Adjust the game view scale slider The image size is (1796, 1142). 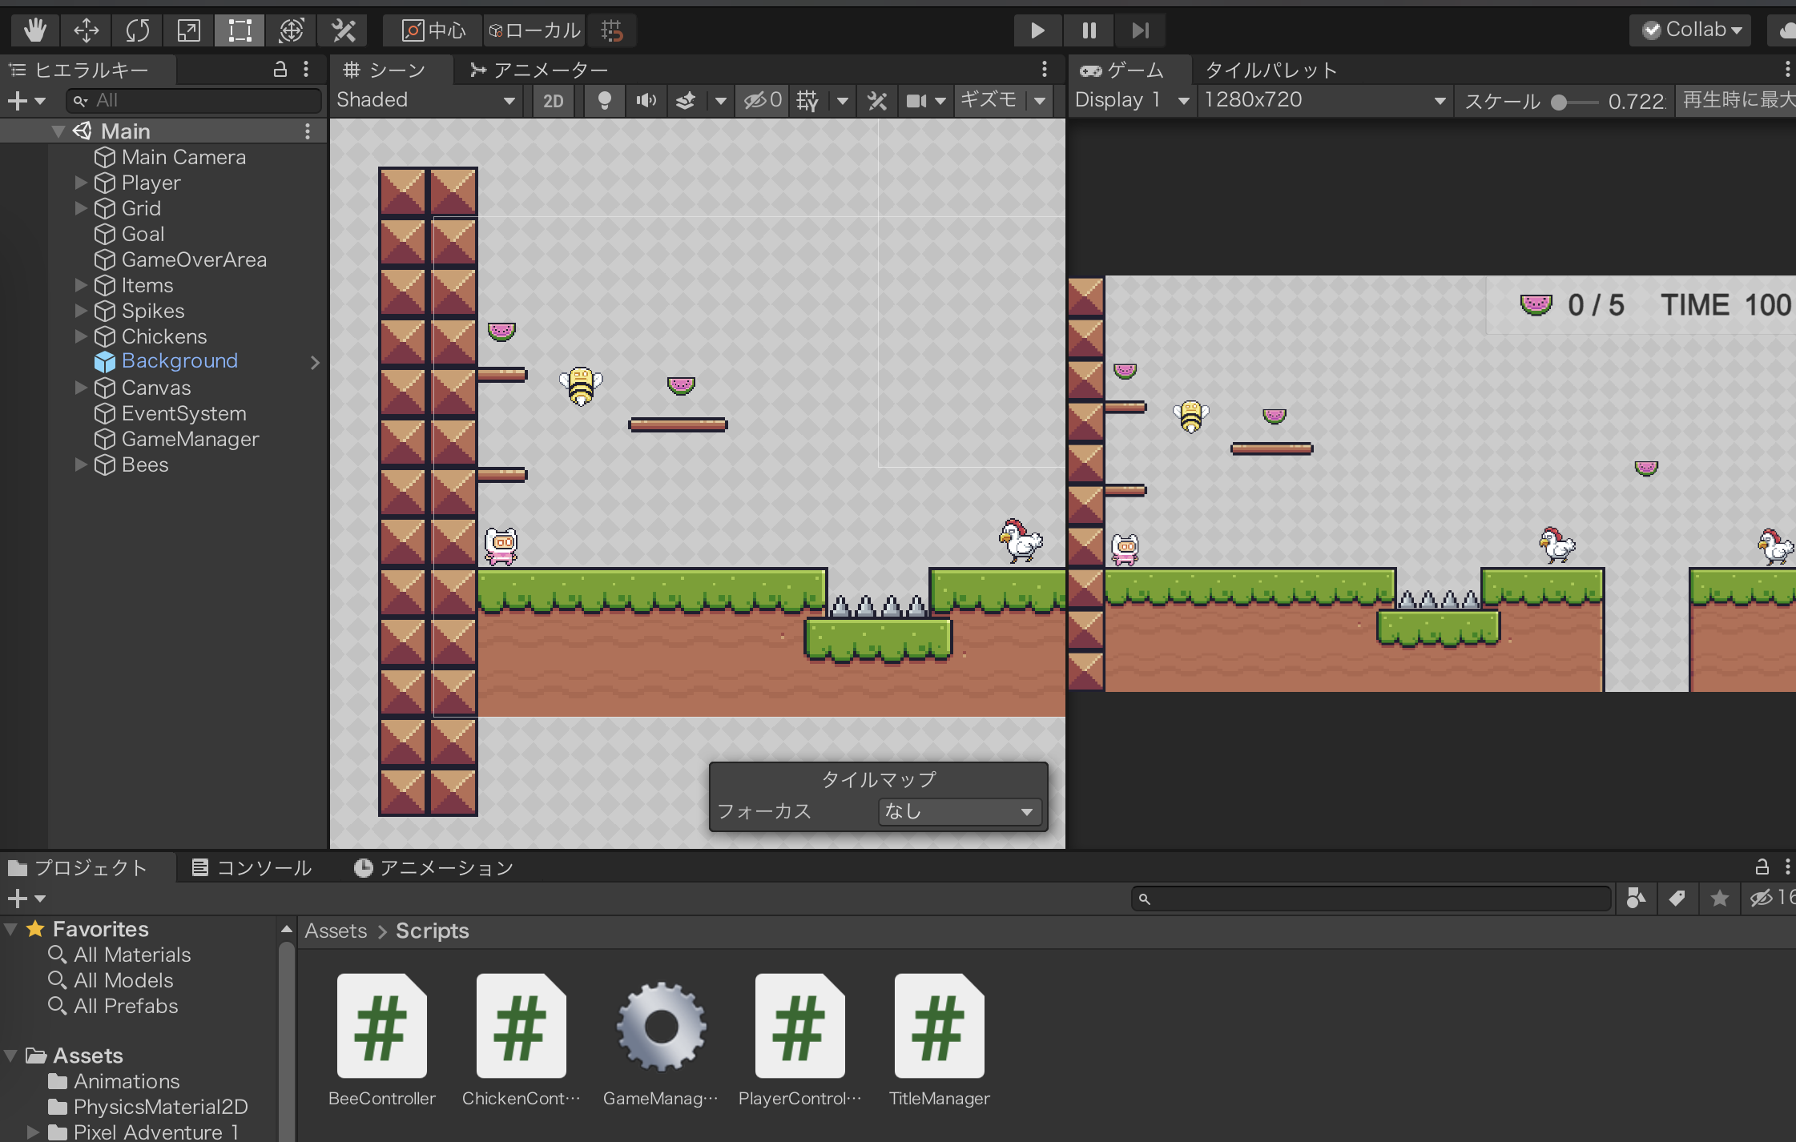1559,102
